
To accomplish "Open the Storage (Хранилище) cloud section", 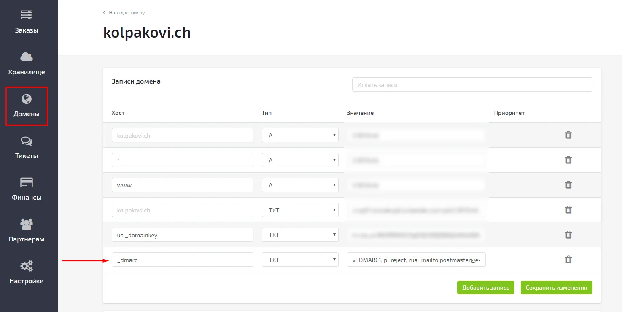I will pos(27,63).
